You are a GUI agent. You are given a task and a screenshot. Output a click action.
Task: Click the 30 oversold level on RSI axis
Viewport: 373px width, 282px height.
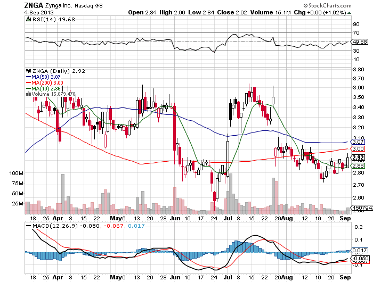[x=356, y=51]
